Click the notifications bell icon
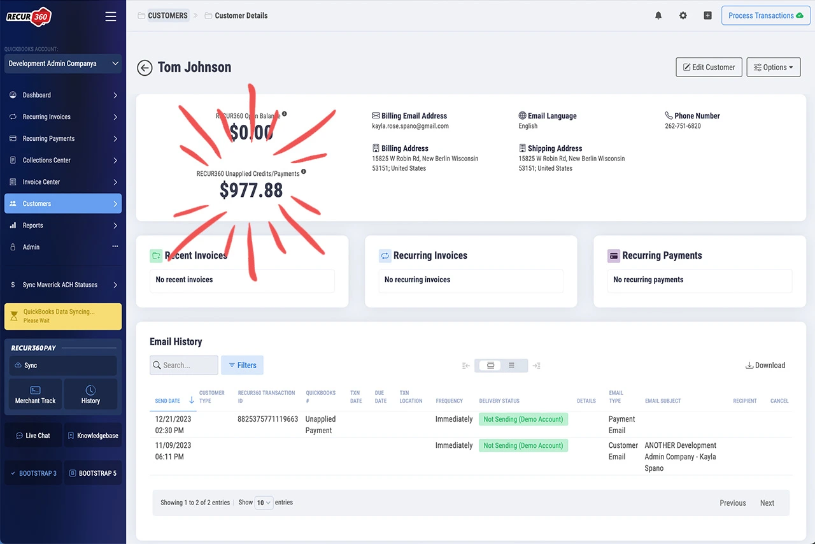The height and width of the screenshot is (544, 815). click(658, 15)
